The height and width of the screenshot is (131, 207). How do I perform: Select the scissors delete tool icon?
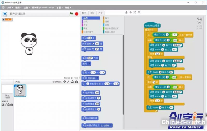[x=131, y=12]
